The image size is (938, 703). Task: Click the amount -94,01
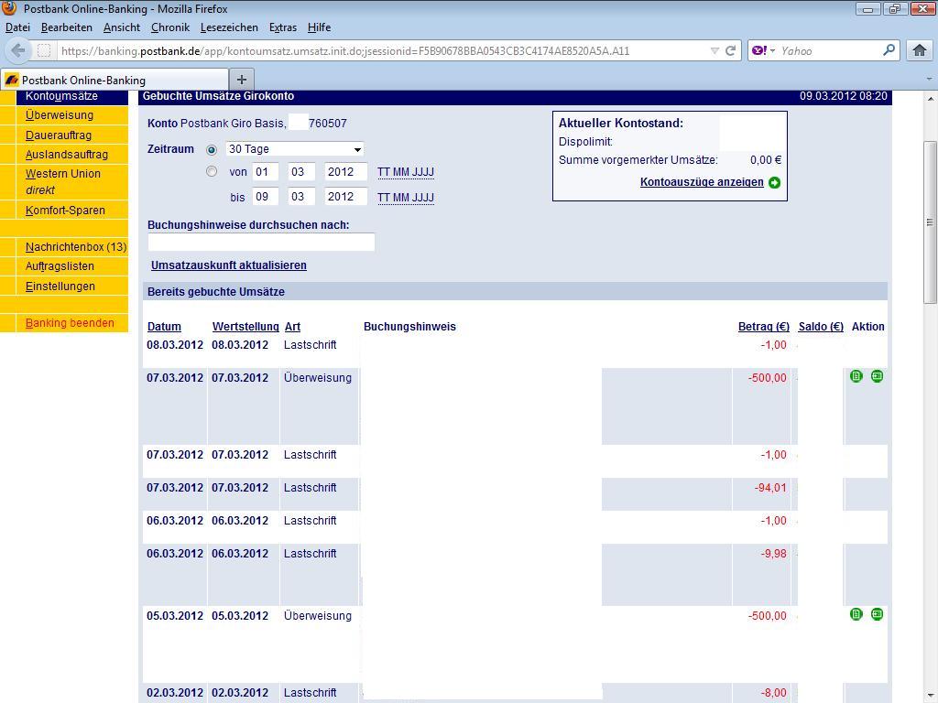(770, 488)
